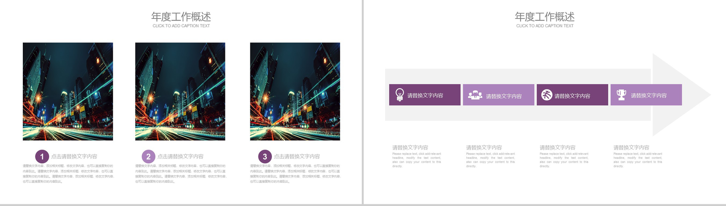Select the city night photo above badge 3

click(295, 91)
